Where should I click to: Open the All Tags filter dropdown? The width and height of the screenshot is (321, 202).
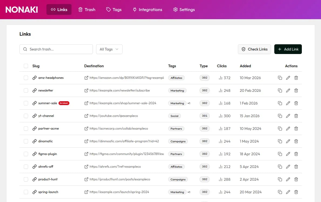[109, 49]
